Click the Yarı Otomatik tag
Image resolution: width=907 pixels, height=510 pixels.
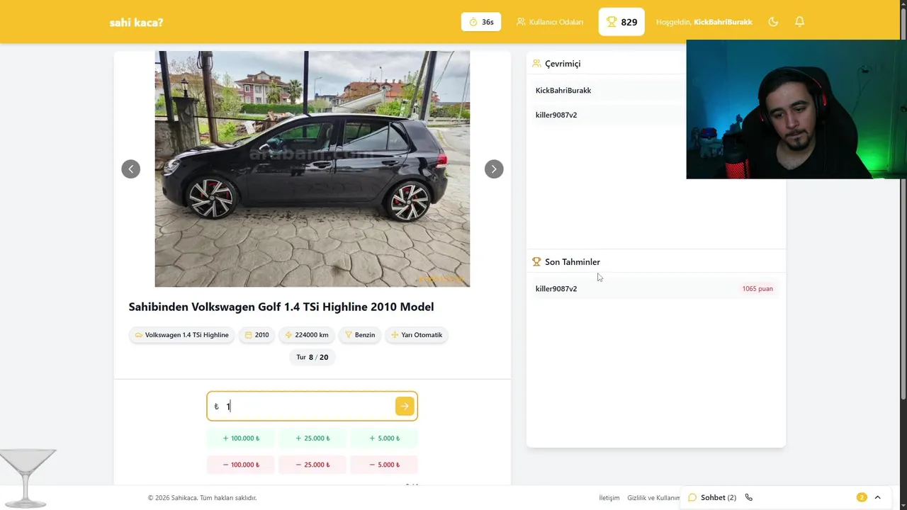417,335
